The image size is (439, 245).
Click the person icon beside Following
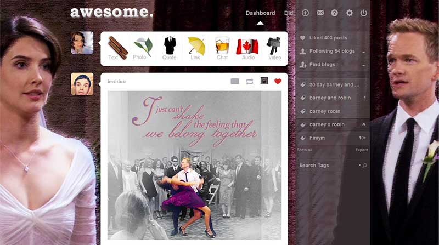tap(303, 51)
